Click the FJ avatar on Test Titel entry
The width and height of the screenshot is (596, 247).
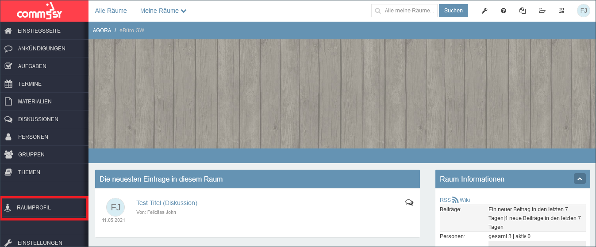(115, 207)
